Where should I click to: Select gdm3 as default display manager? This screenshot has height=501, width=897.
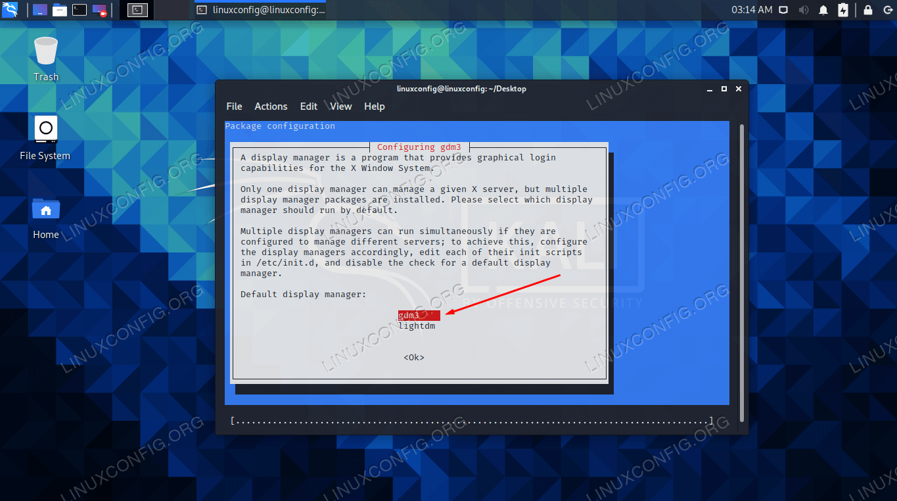[x=408, y=316]
